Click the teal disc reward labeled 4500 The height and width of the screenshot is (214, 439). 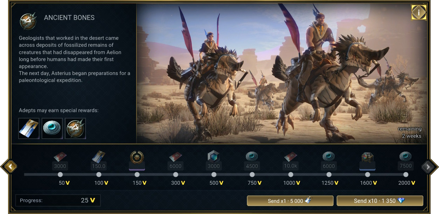(x=252, y=161)
